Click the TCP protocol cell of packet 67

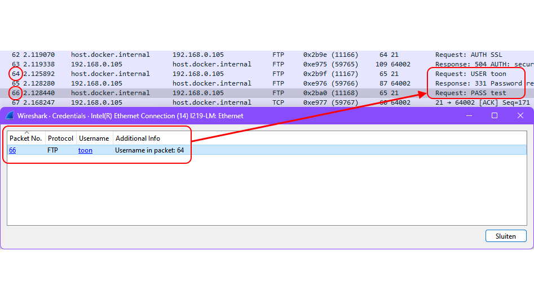click(x=278, y=102)
